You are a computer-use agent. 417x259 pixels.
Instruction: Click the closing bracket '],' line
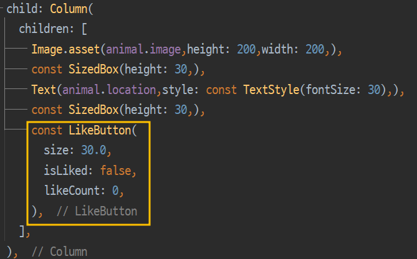(25, 232)
